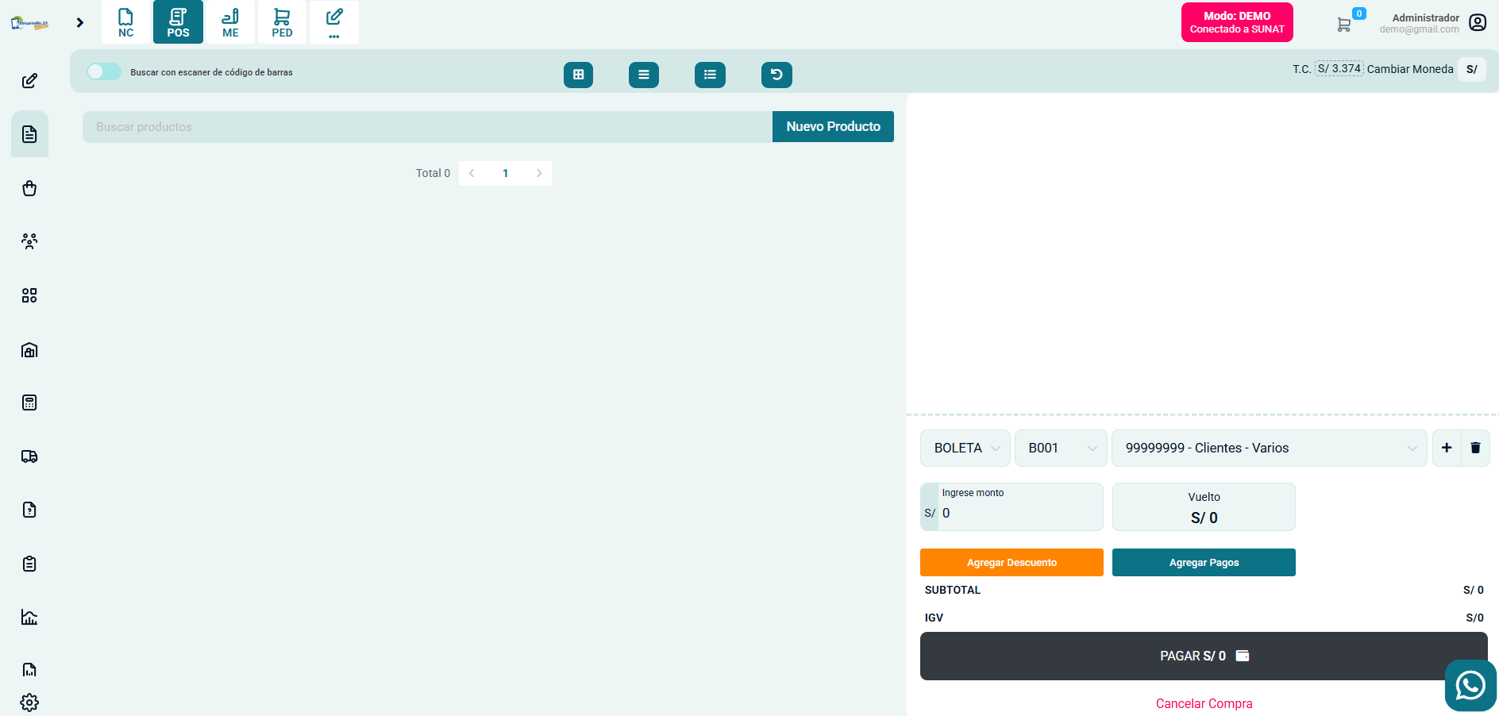This screenshot has width=1499, height=716.
Task: Toggle currency with the S/ button
Action: 1471,69
